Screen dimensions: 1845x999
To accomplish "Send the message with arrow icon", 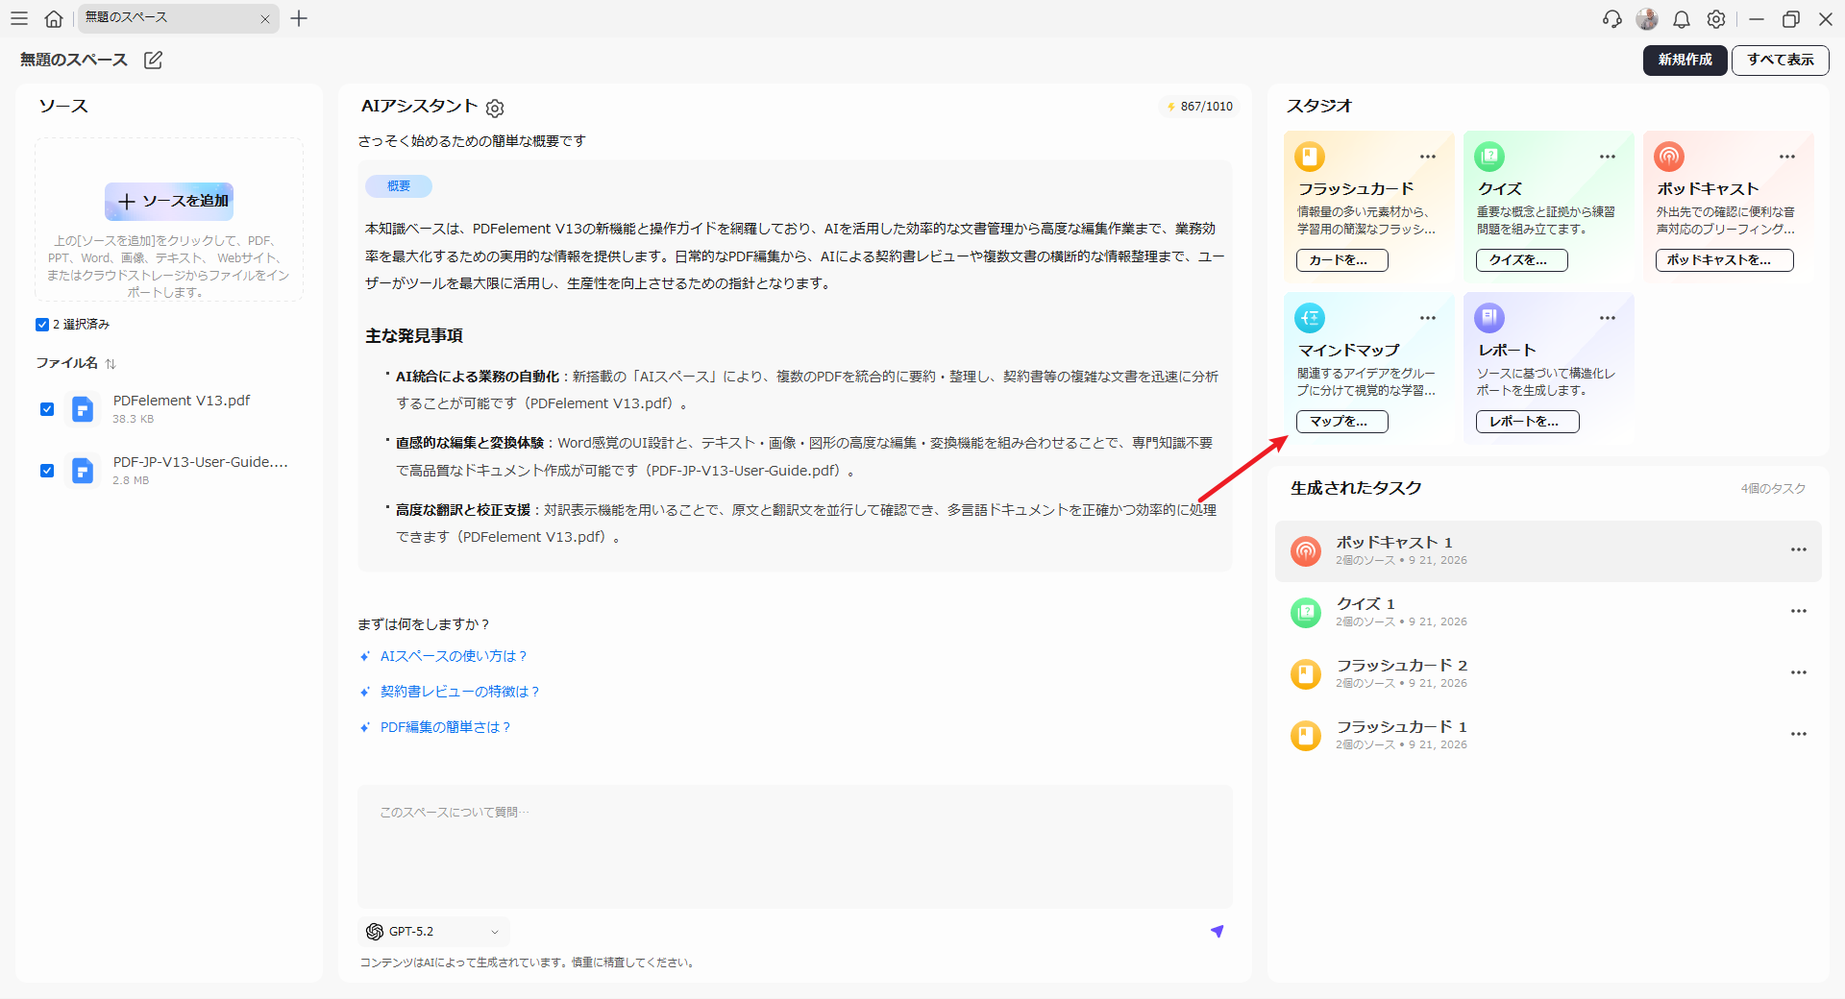I will [x=1218, y=931].
